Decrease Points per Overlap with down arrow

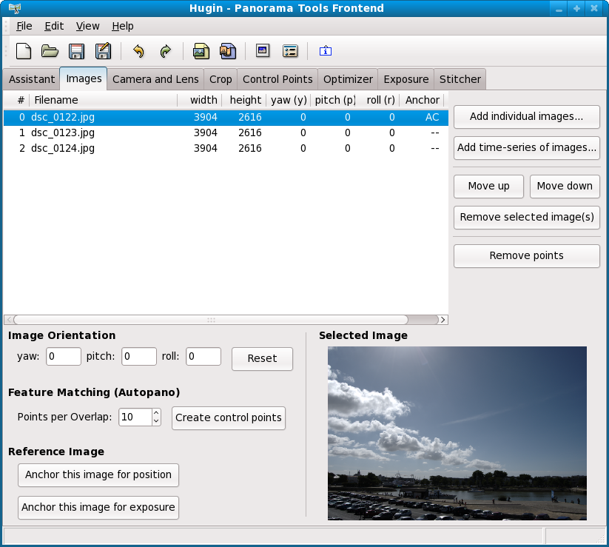coord(155,421)
